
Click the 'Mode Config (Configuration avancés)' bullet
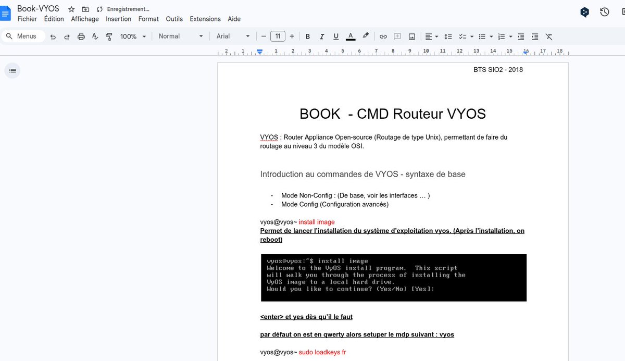pyautogui.click(x=335, y=204)
